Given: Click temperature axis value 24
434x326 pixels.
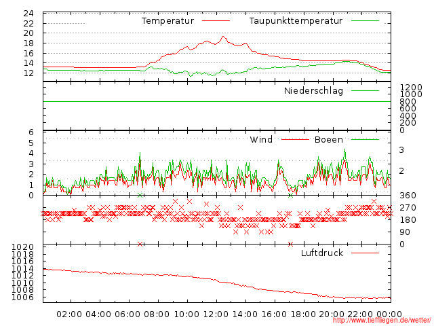Looking at the screenshot, I should 28,14.
